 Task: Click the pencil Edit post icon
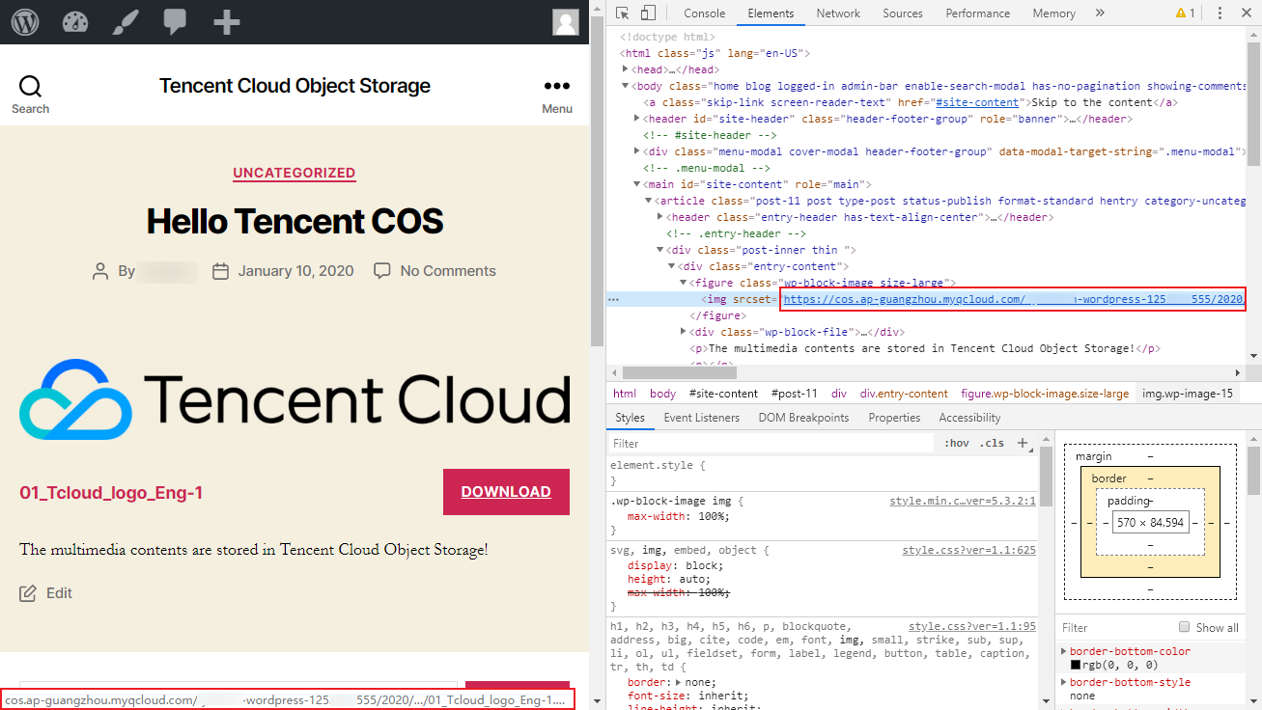click(28, 593)
